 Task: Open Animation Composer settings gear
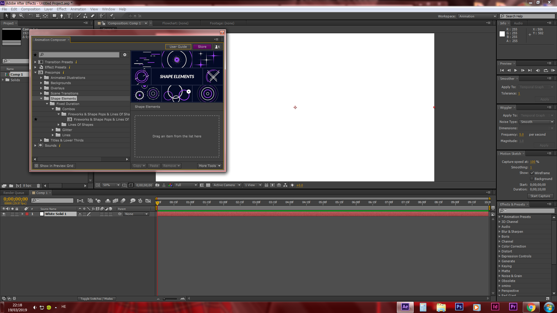125,55
